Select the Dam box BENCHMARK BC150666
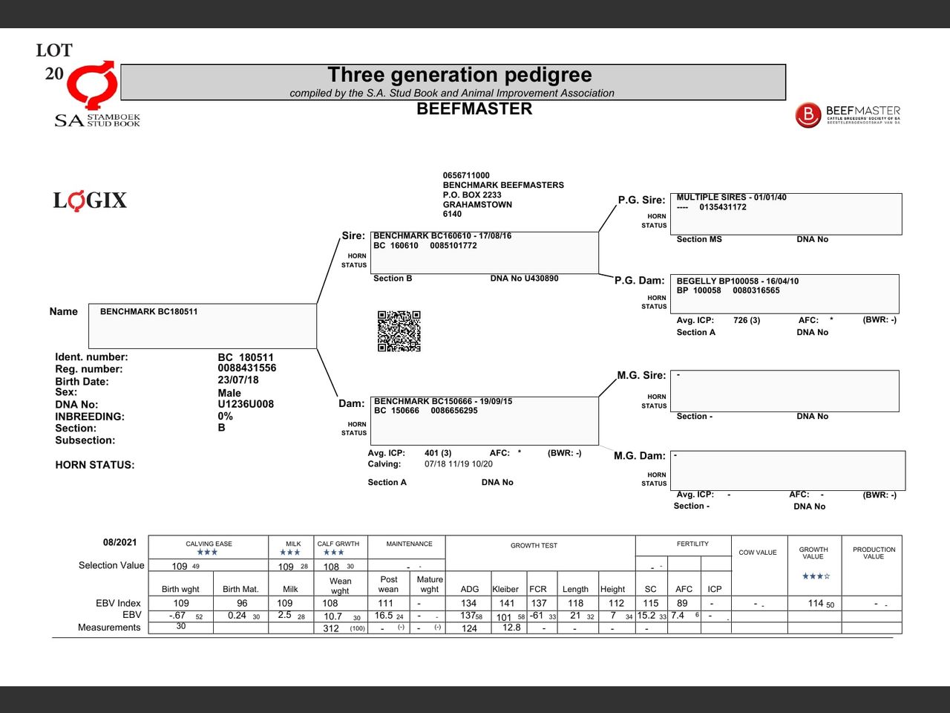 485,420
